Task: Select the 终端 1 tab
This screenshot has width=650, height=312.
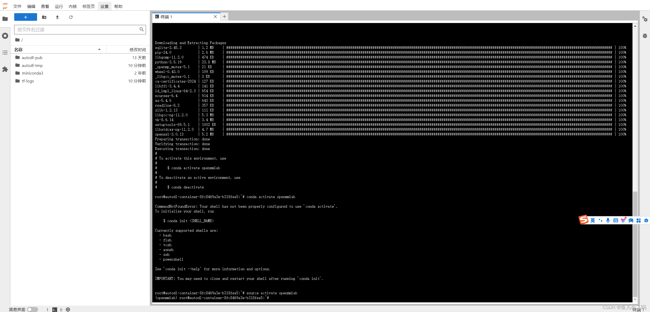Action: pyautogui.click(x=166, y=17)
